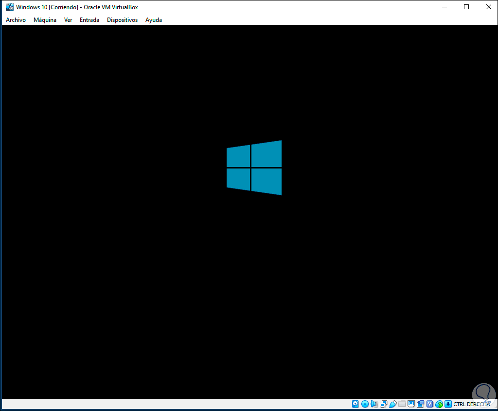Open the Ver menu

tap(68, 20)
